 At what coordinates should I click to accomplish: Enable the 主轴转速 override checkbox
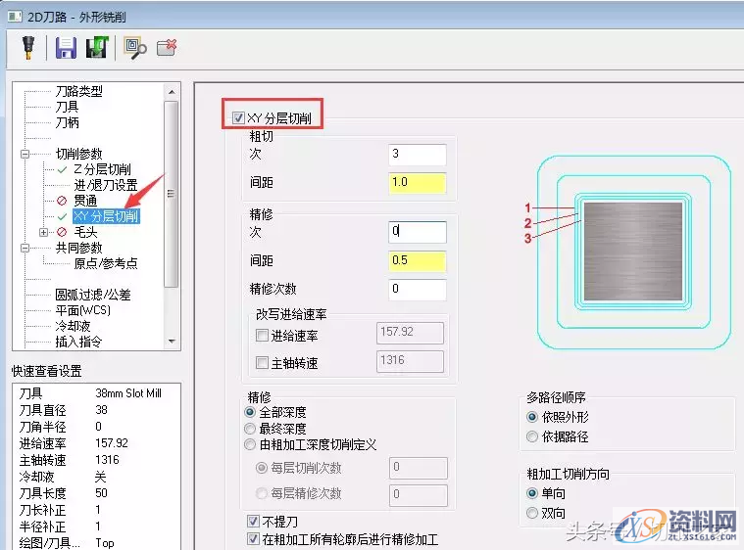click(262, 363)
